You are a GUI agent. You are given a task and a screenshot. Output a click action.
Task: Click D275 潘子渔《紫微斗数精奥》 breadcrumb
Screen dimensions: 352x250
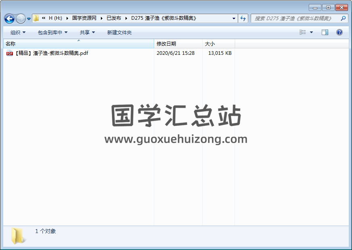[164, 18]
